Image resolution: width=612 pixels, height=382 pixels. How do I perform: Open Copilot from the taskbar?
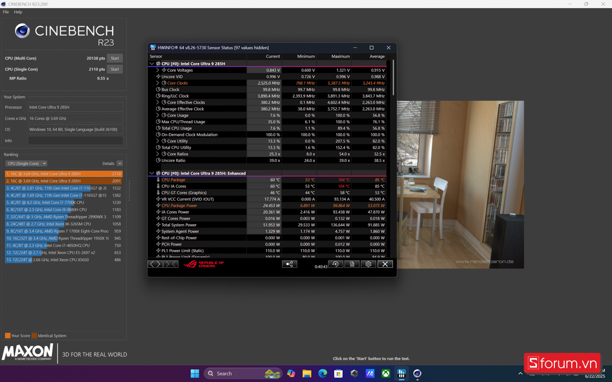[x=291, y=373]
